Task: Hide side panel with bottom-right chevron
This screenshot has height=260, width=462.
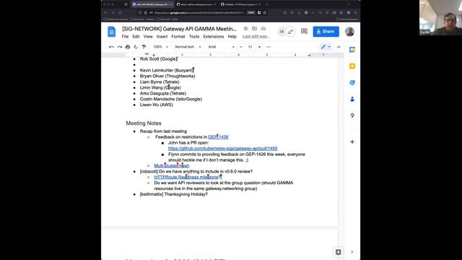Action: click(352, 252)
